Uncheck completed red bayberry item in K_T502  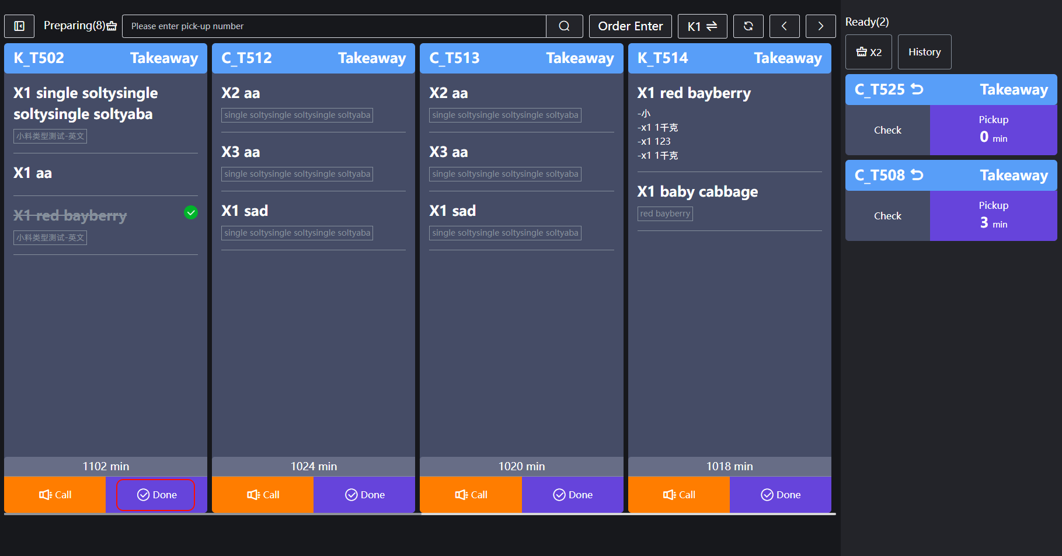191,212
